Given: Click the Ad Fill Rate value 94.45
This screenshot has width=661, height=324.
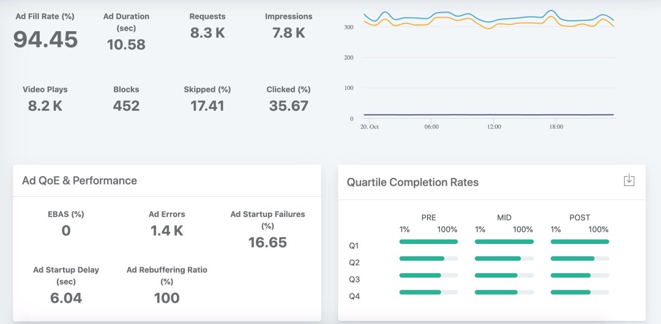Looking at the screenshot, I should click(45, 40).
